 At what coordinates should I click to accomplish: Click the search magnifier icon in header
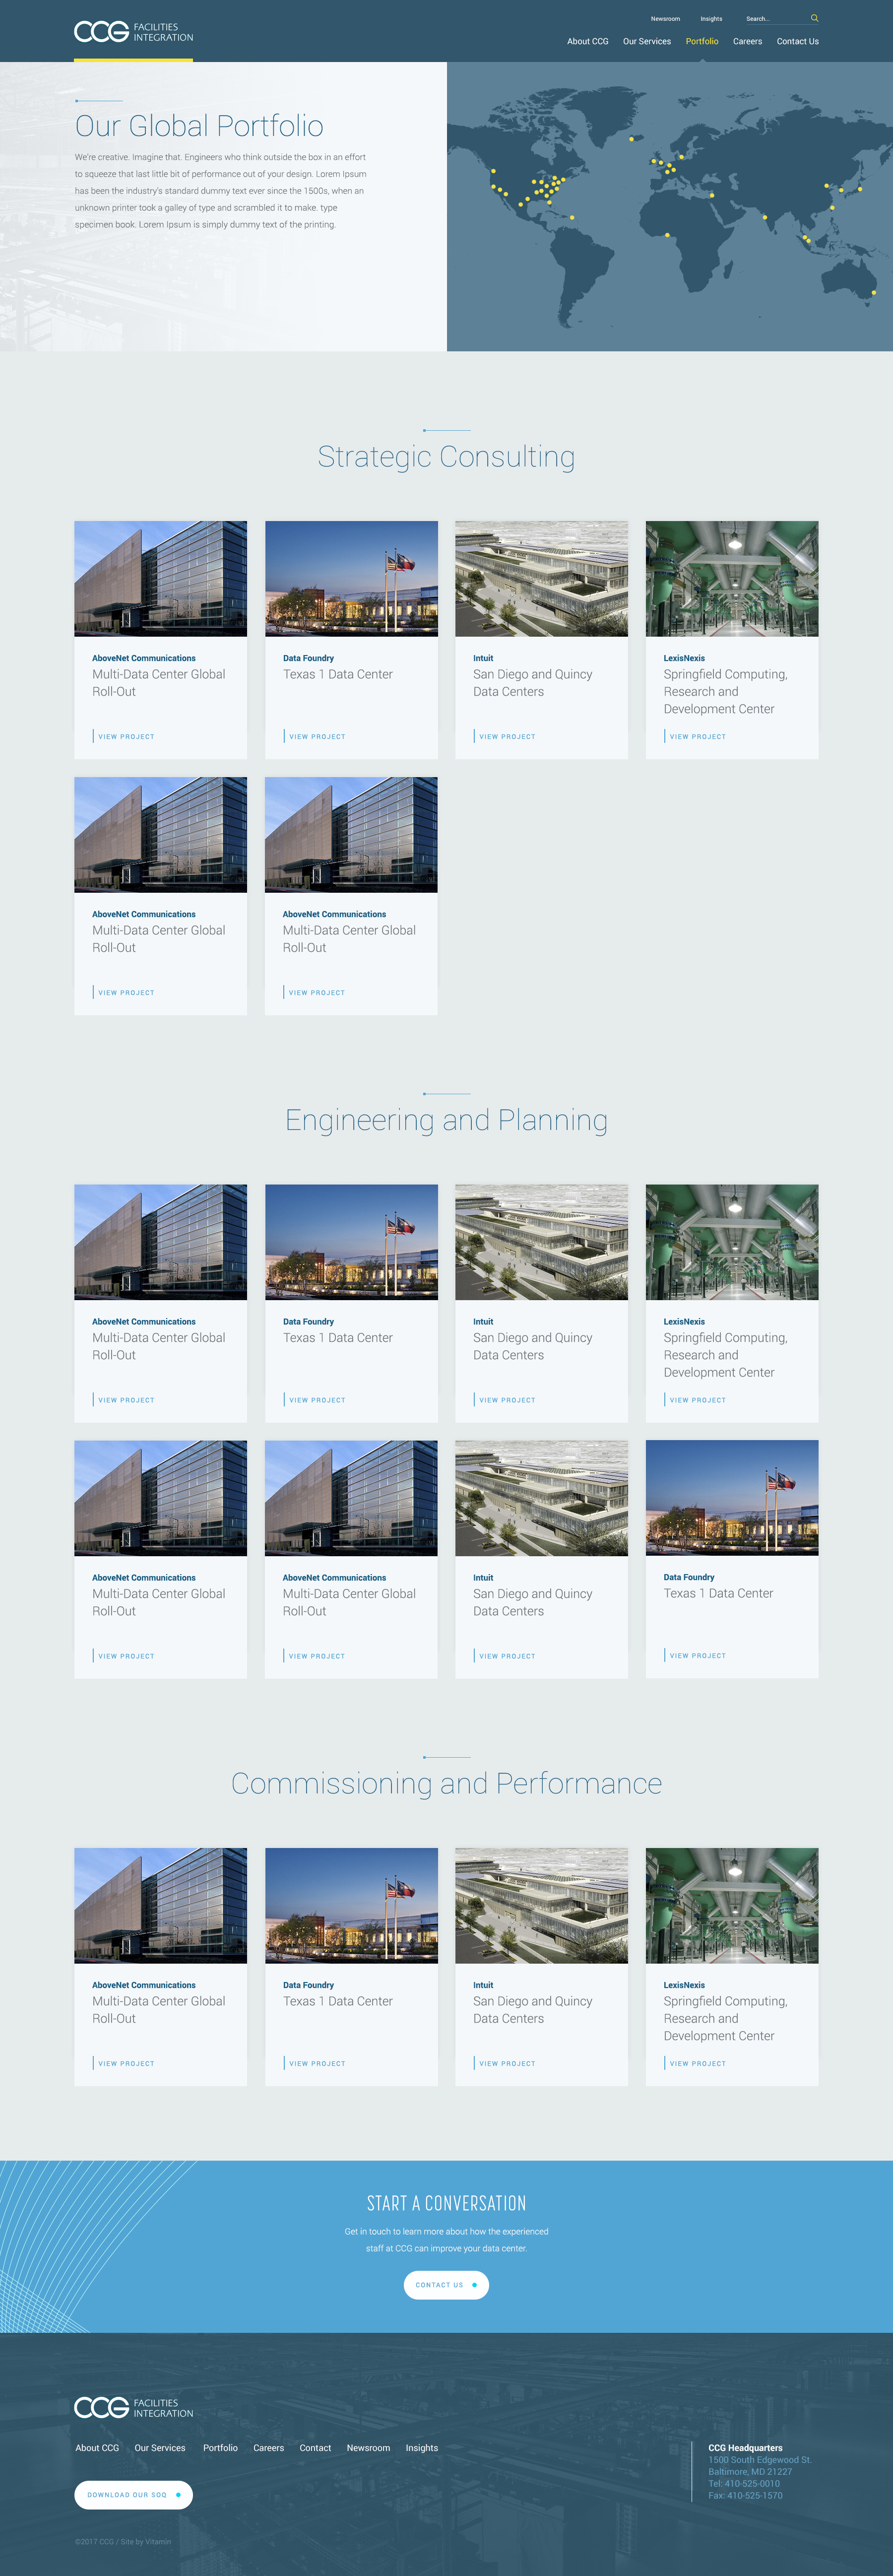coord(814,18)
